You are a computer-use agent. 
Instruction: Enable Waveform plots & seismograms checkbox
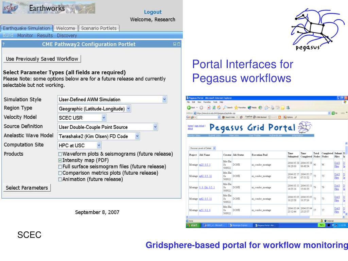click(60, 154)
